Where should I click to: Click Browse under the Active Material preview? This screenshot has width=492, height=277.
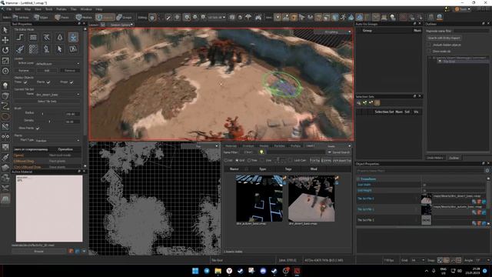tap(39, 252)
